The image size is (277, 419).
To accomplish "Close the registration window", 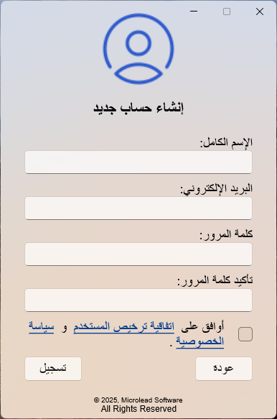I will coord(260,11).
